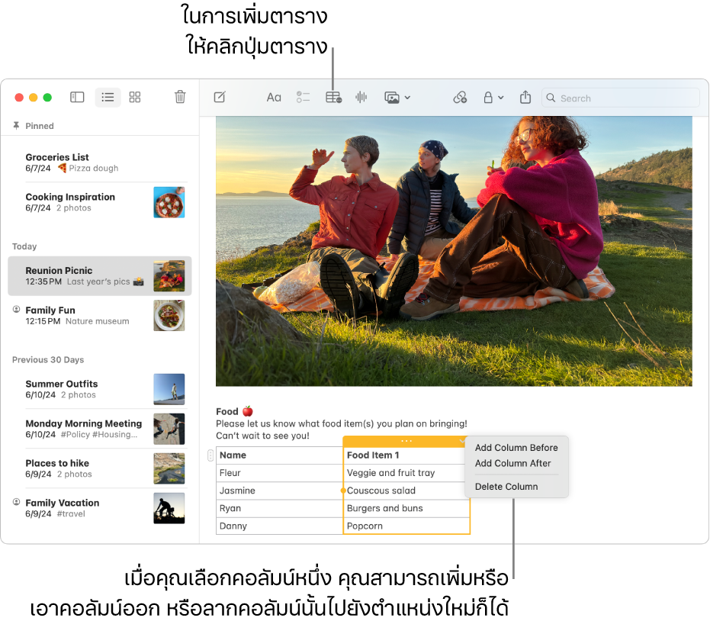Image resolution: width=710 pixels, height=621 pixels.
Task: Delete note with trash icon
Action: point(180,97)
